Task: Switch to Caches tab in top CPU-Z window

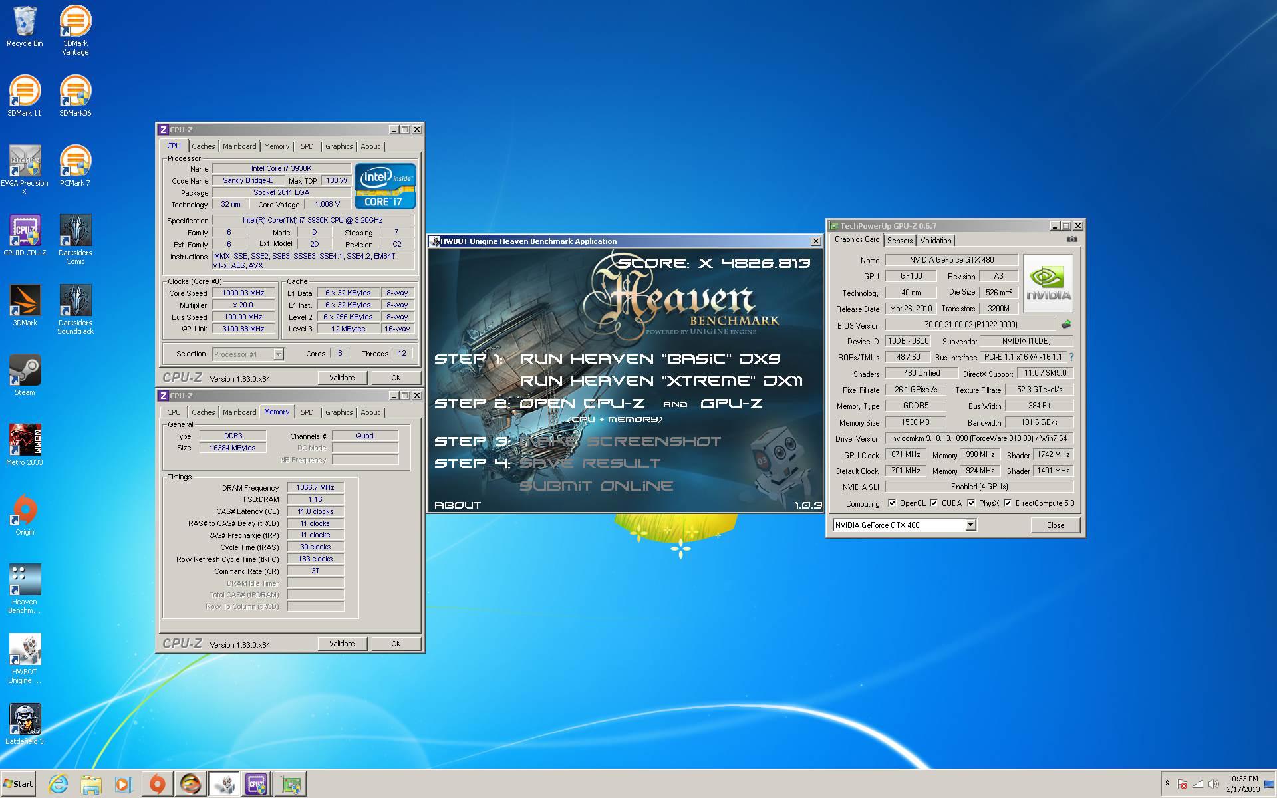Action: coord(204,146)
